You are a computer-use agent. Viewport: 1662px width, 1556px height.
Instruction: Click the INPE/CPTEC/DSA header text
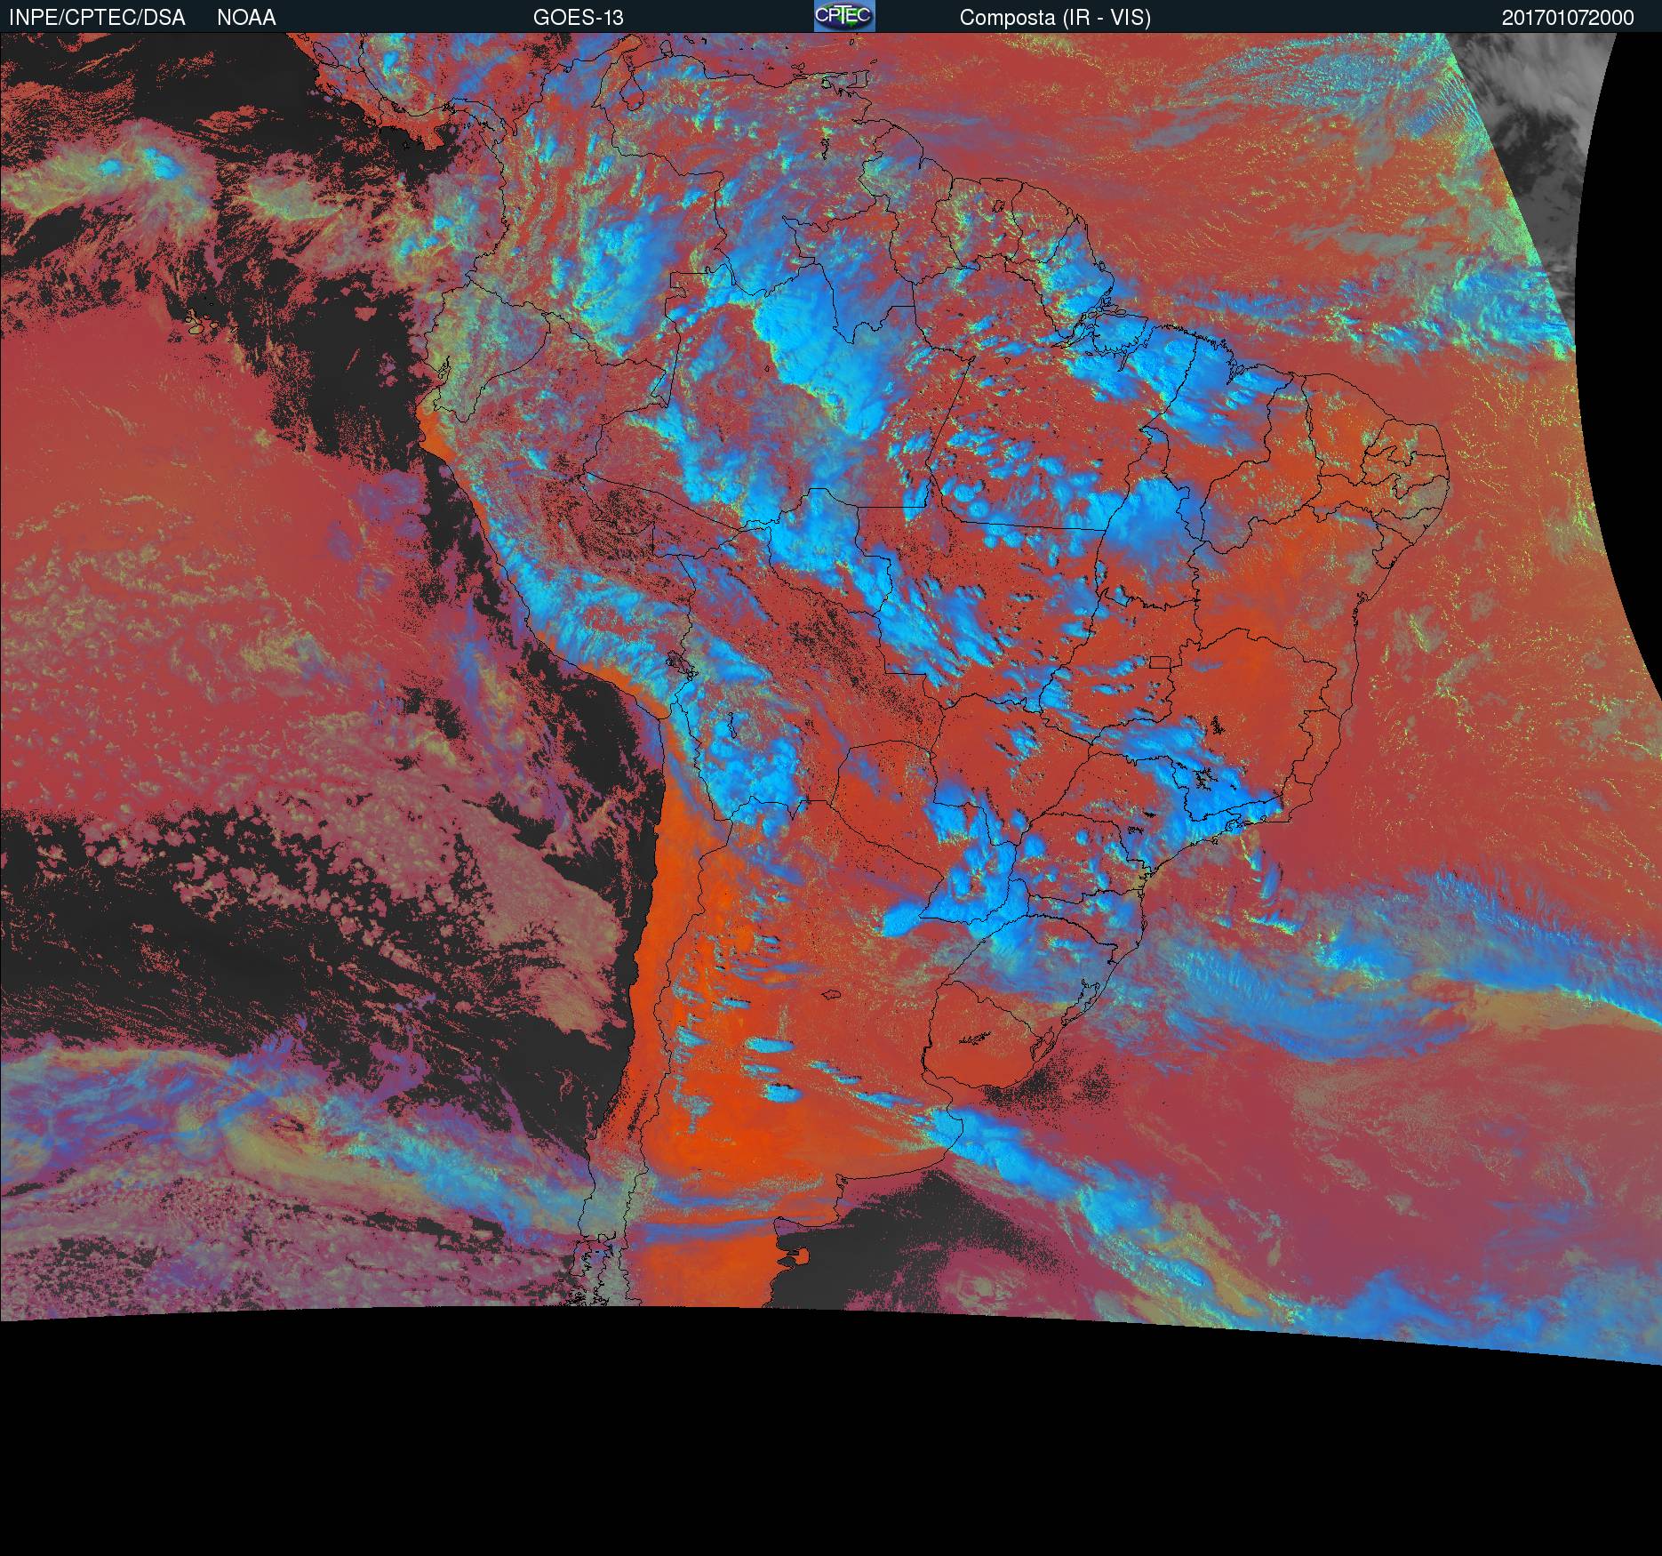[x=97, y=18]
